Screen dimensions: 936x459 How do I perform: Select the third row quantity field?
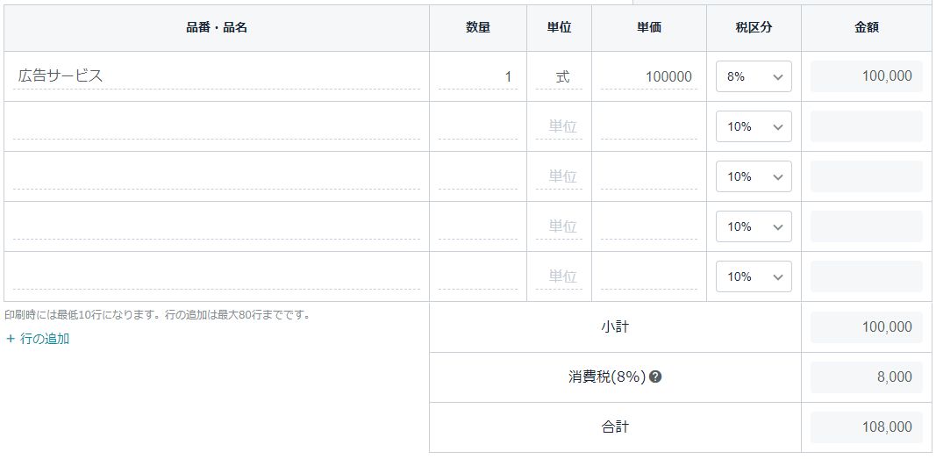[x=477, y=176]
